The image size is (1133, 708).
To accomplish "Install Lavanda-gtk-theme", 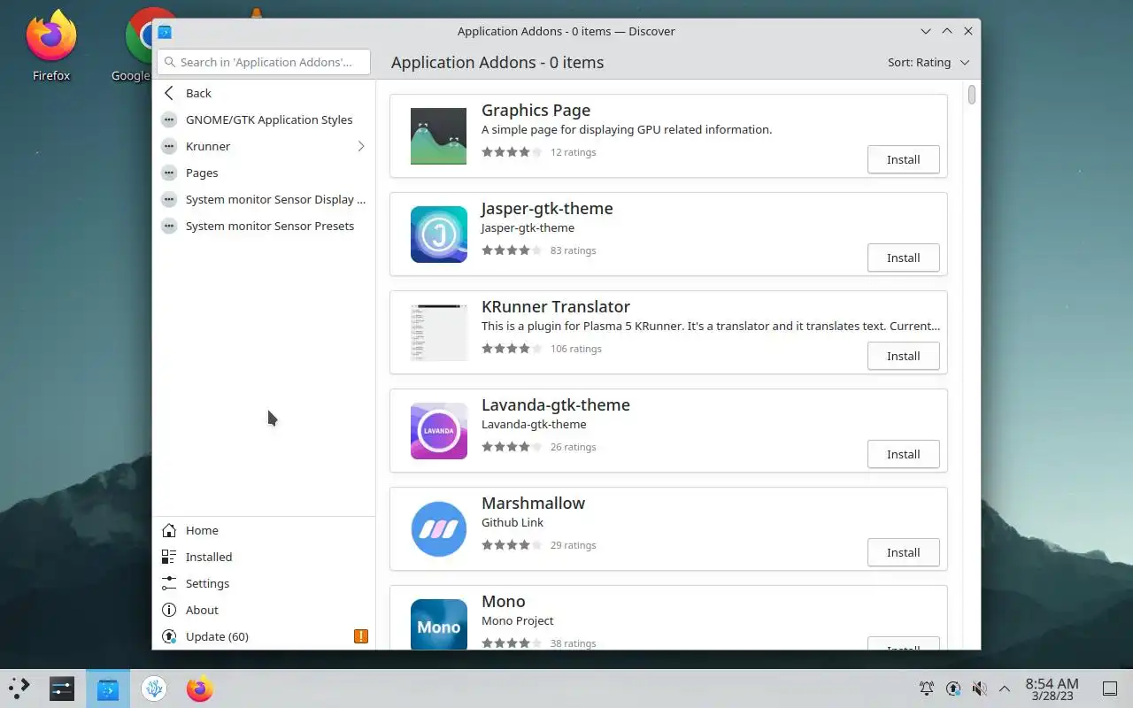I will pos(903,454).
